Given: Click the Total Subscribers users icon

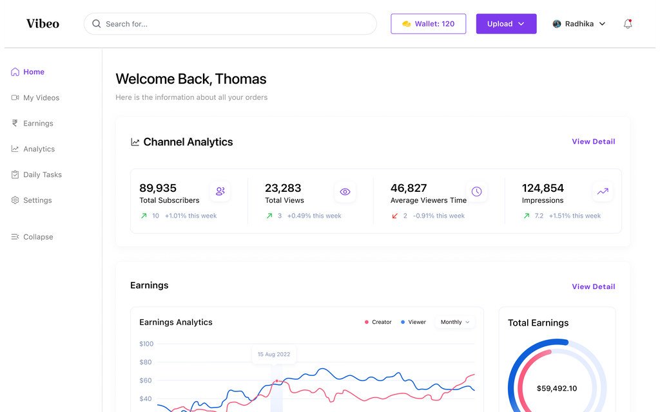Looking at the screenshot, I should (220, 191).
